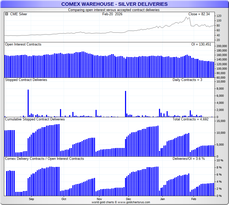Screen dimensions: 229x205
Task: Click the Nov month label on the x-axis
Action: click(99, 199)
